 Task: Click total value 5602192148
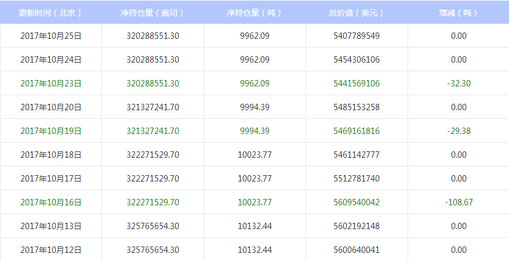tap(357, 226)
